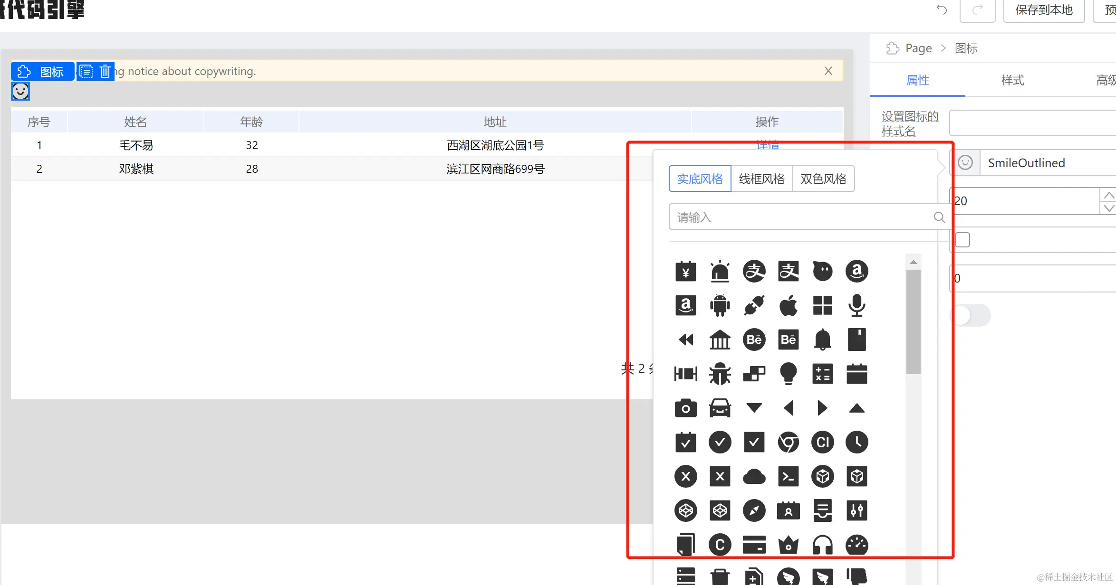
Task: Select the camera icon
Action: pos(685,408)
